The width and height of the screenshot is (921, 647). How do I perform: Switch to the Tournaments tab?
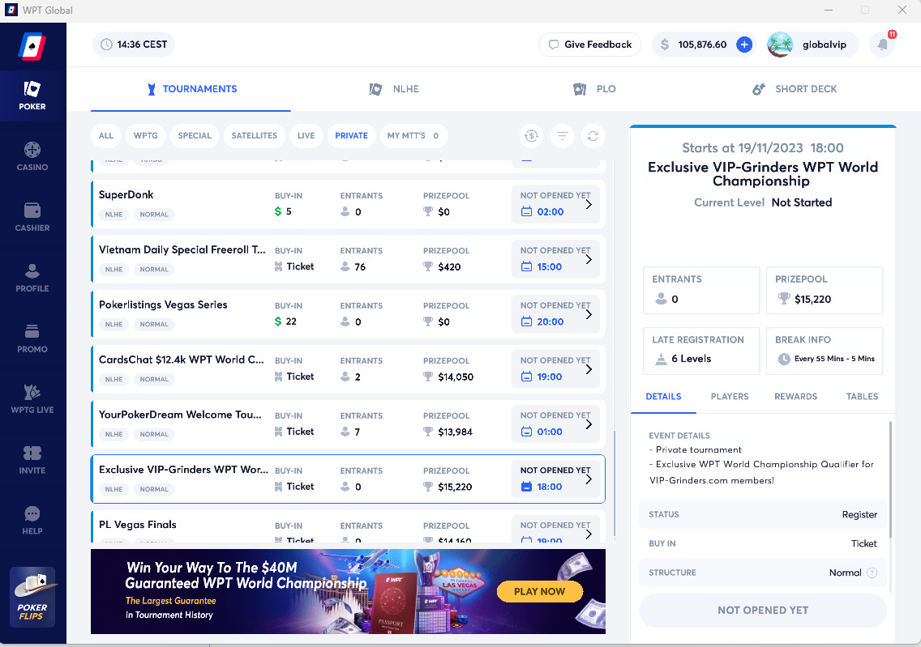pyautogui.click(x=191, y=89)
